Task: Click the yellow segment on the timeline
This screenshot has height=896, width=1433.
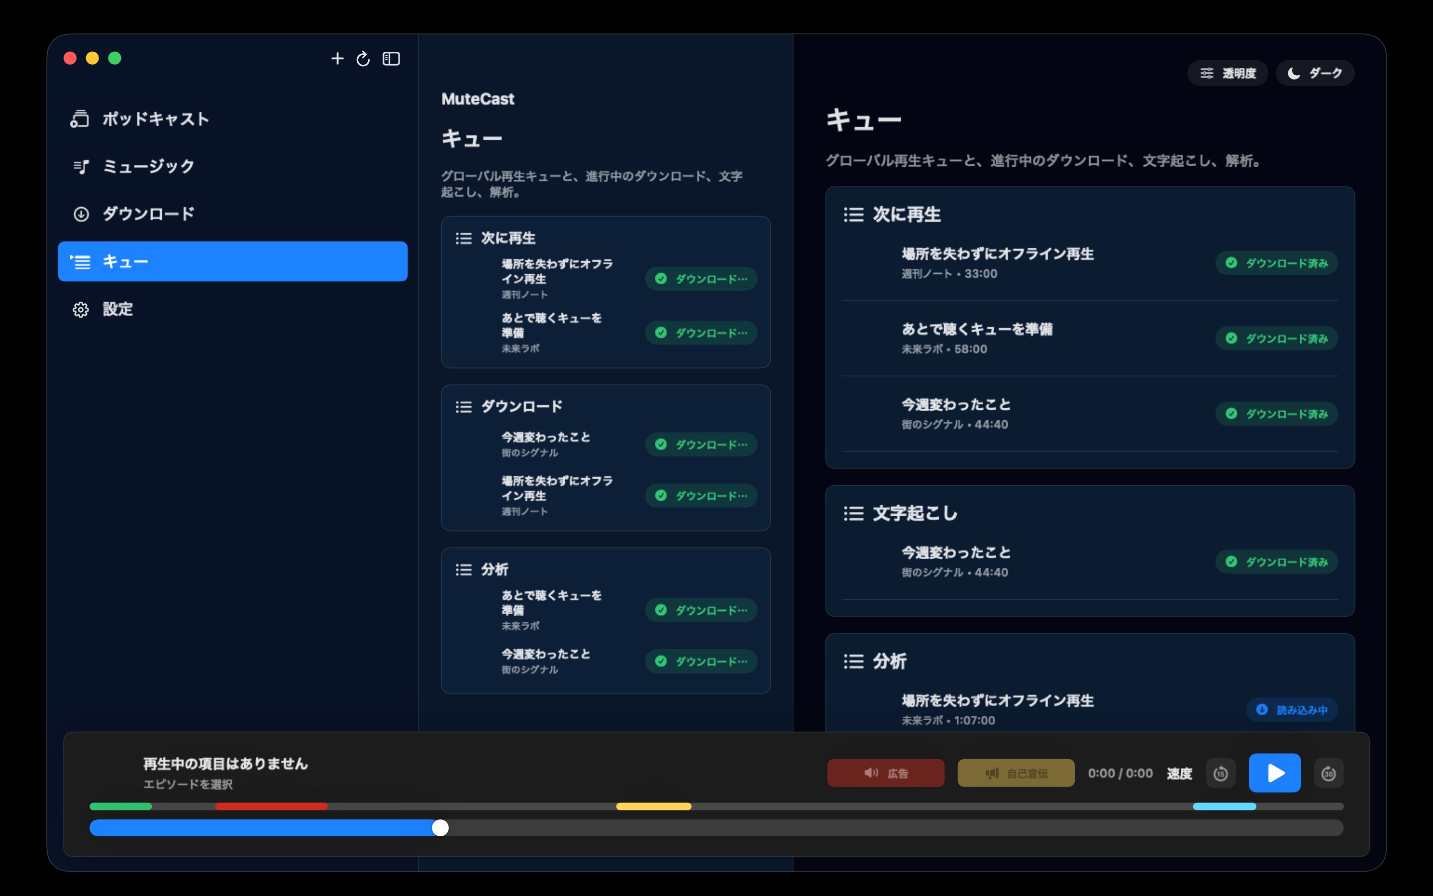Action: [654, 806]
